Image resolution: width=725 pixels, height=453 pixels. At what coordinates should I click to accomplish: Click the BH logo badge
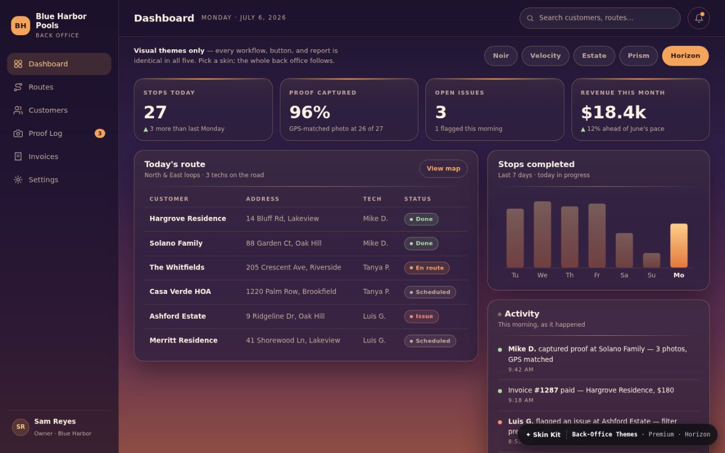coord(20,25)
